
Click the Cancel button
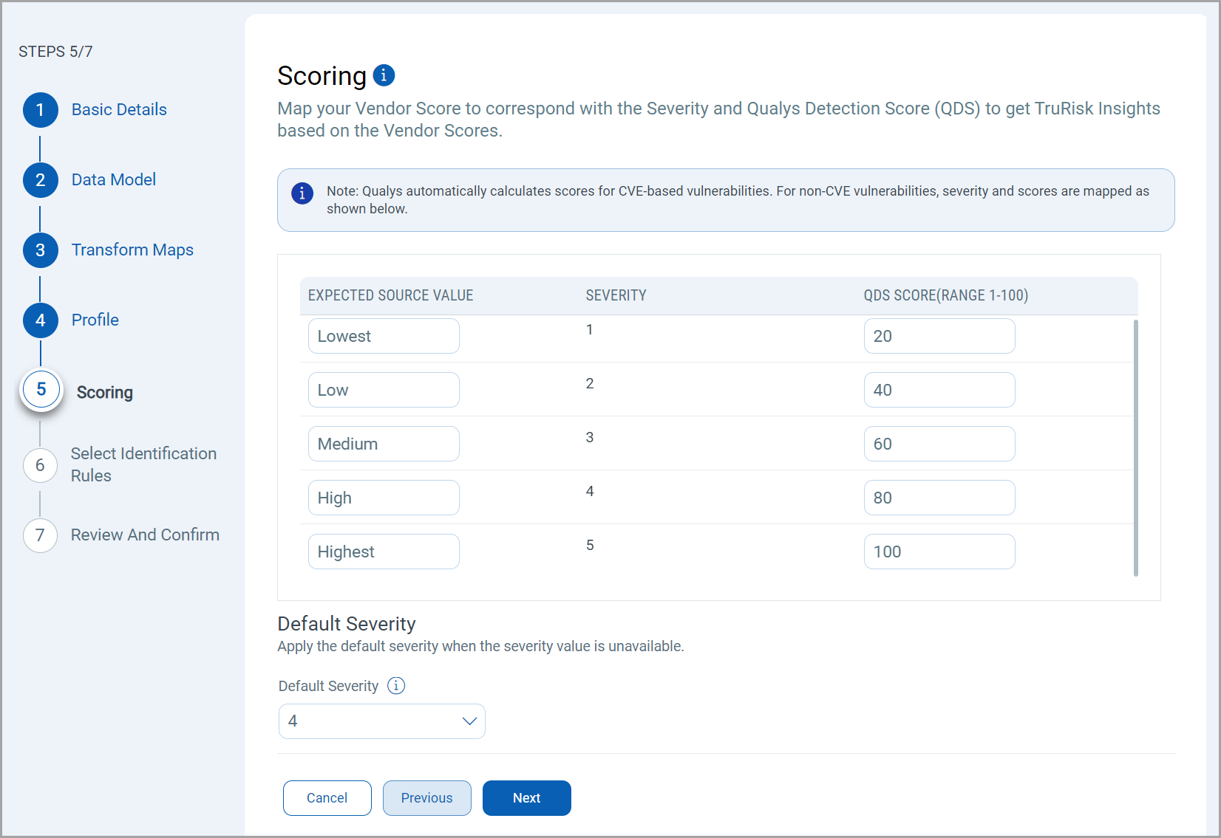[327, 798]
